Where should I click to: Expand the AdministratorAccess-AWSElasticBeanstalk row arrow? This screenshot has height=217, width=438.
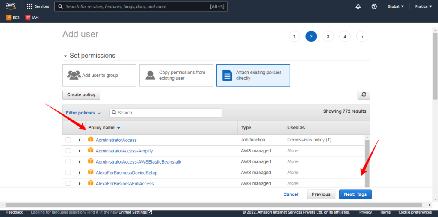(x=80, y=162)
